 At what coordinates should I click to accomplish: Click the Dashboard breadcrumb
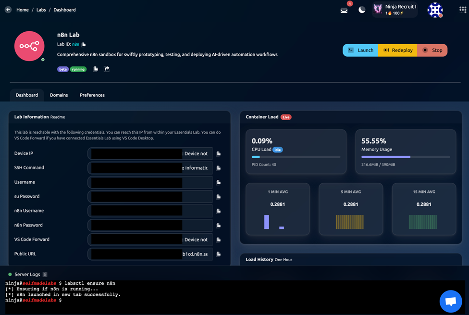point(64,10)
